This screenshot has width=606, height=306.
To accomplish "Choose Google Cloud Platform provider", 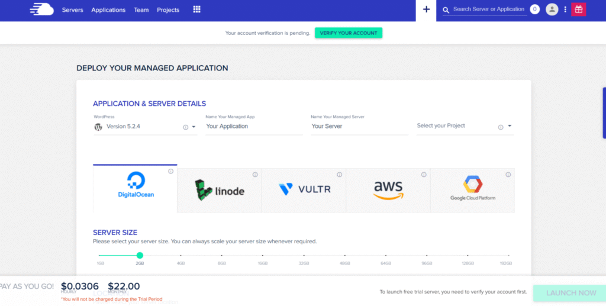I will coord(472,190).
